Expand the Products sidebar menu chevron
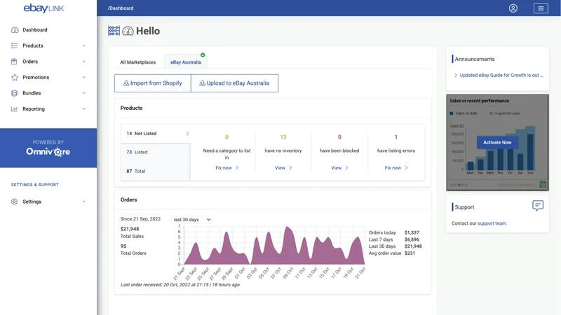This screenshot has width=561, height=315. click(84, 45)
